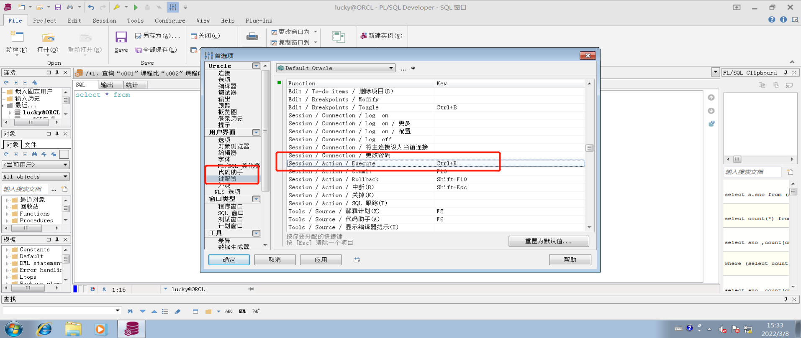Click the find next down-arrow icon

143,311
